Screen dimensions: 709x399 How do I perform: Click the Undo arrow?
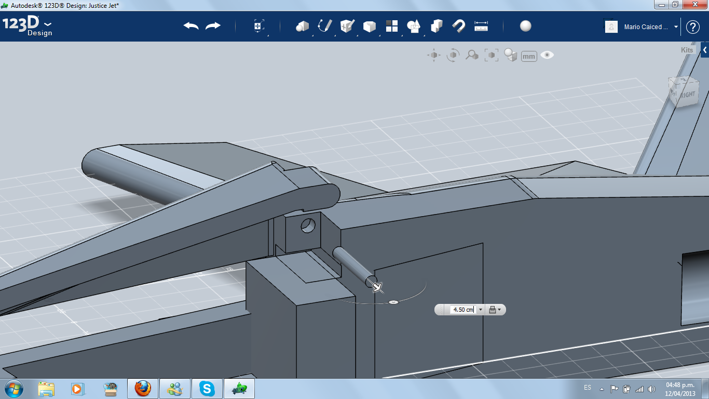191,26
